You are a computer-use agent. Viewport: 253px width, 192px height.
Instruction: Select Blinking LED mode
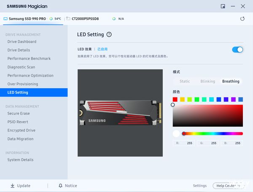(208, 81)
